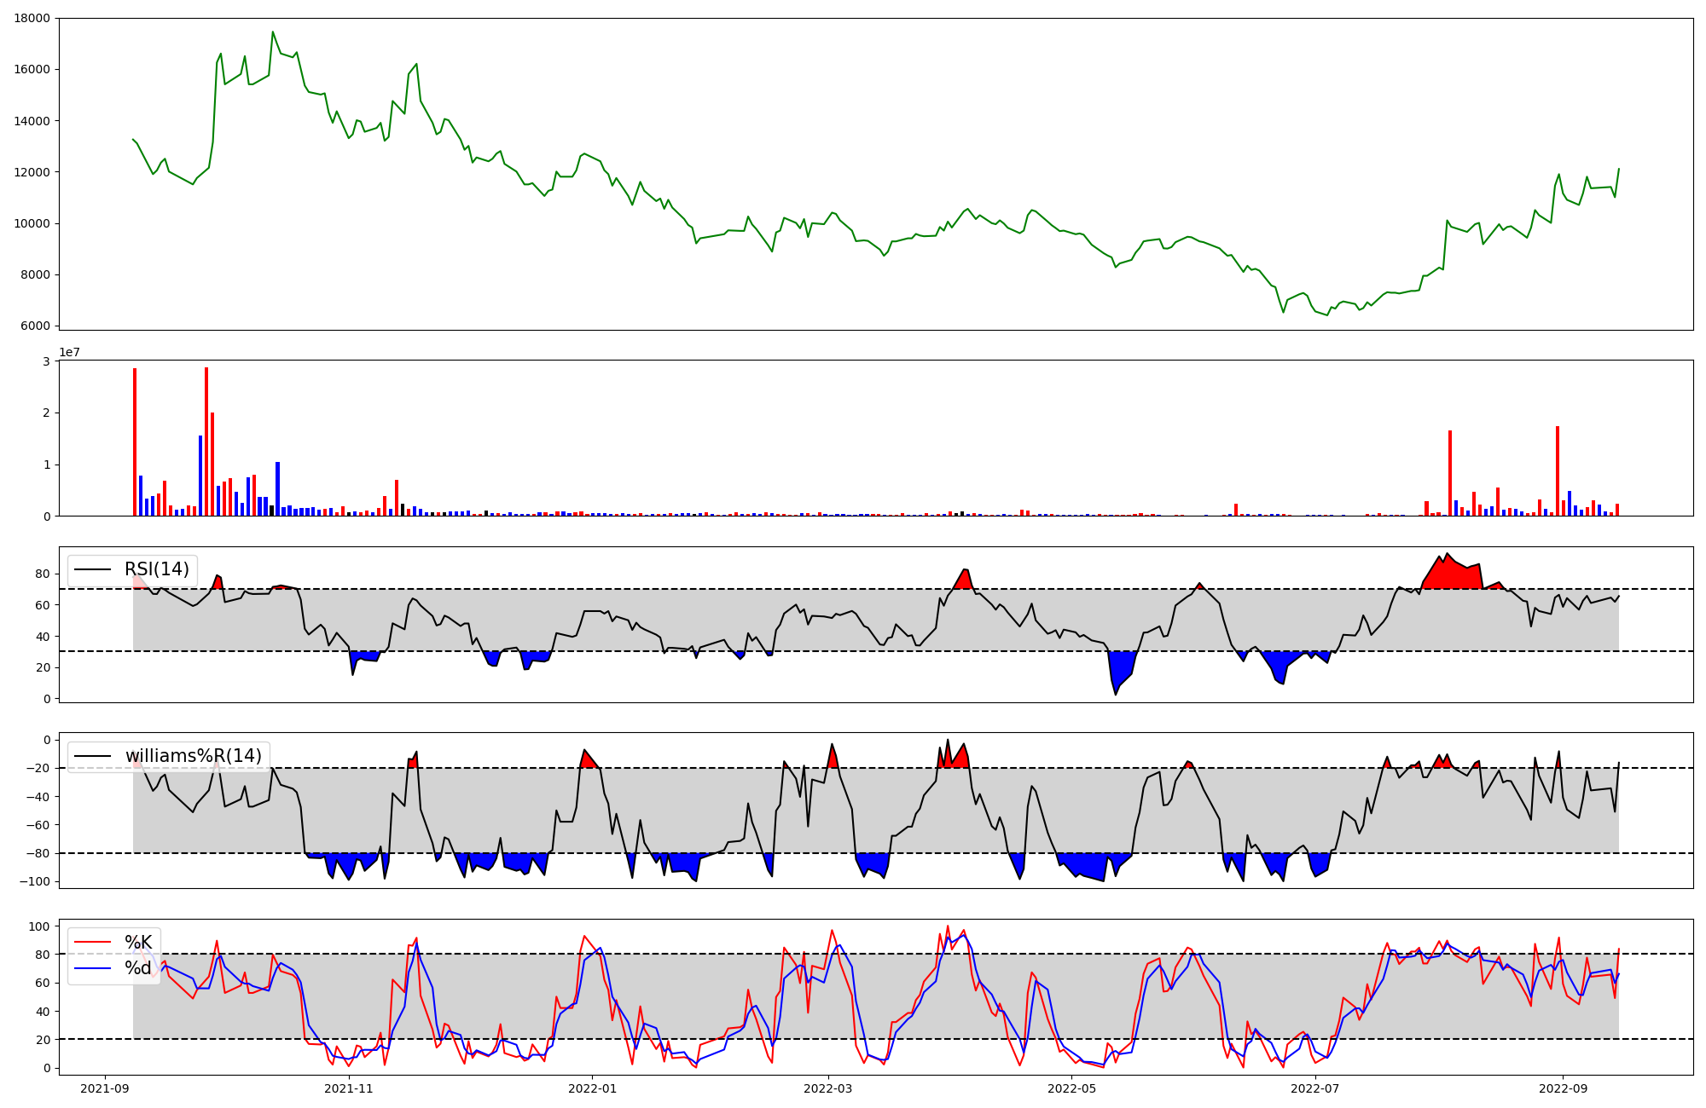1706x1108 pixels.
Task: Click the 2022-07 x-axis tick label
Action: click(x=1314, y=1088)
